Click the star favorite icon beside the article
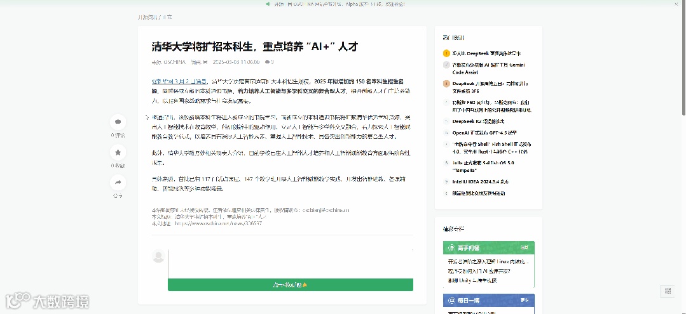 pos(118,152)
